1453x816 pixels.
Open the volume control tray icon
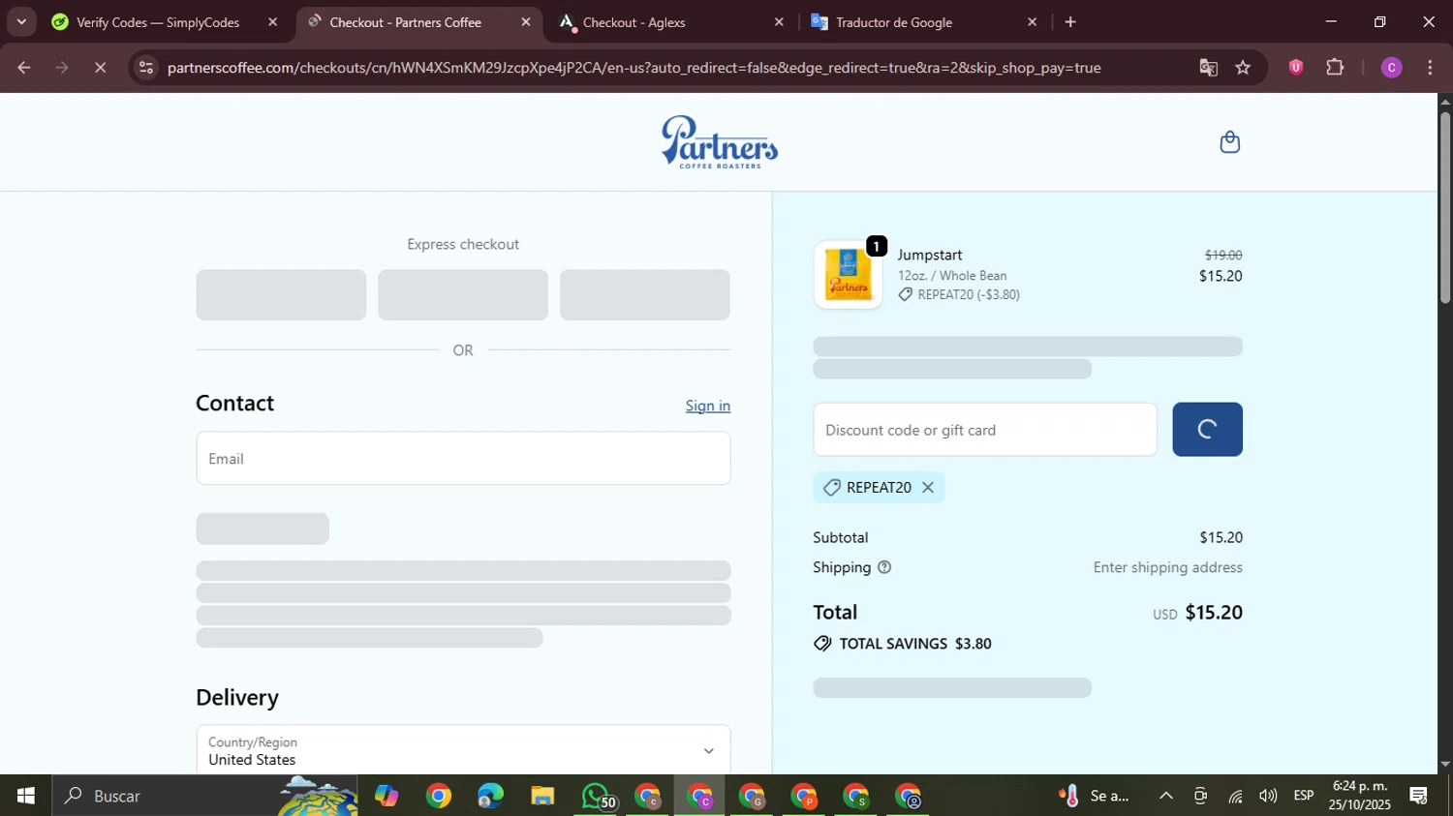pyautogui.click(x=1268, y=796)
